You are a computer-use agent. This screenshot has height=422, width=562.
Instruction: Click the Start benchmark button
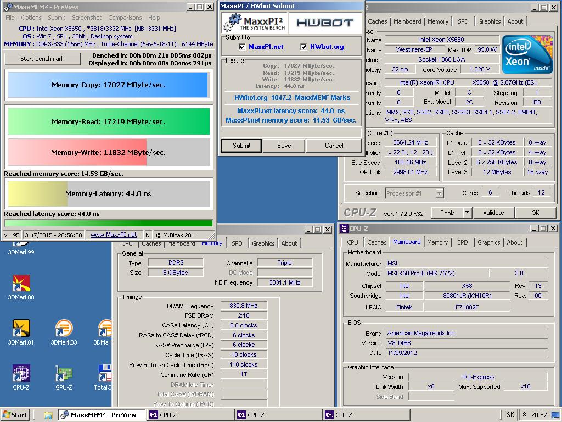click(42, 59)
